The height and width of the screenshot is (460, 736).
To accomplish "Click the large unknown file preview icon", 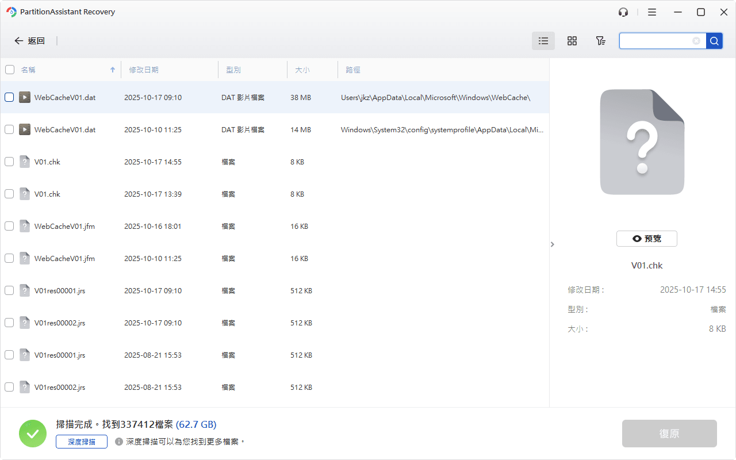I will click(642, 142).
